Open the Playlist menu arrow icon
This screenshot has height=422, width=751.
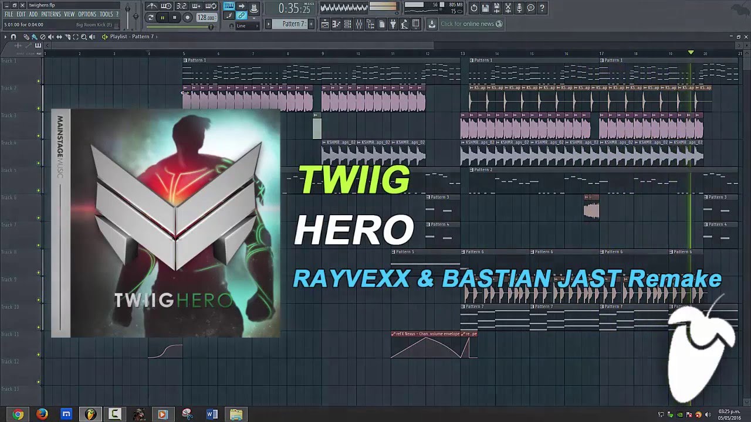pyautogui.click(x=5, y=37)
